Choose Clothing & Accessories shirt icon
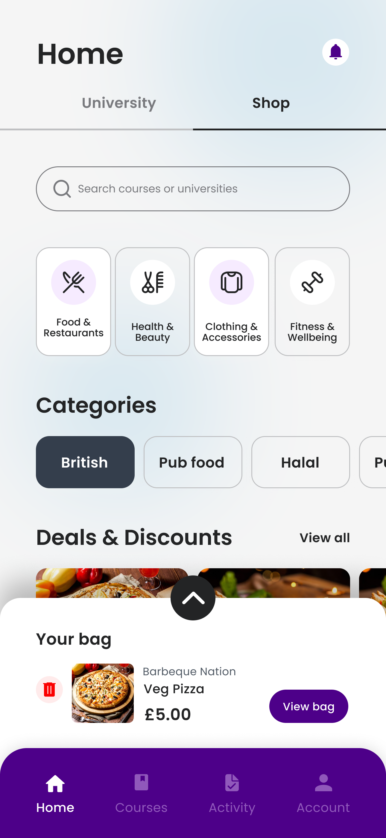This screenshot has height=838, width=386. click(x=231, y=282)
